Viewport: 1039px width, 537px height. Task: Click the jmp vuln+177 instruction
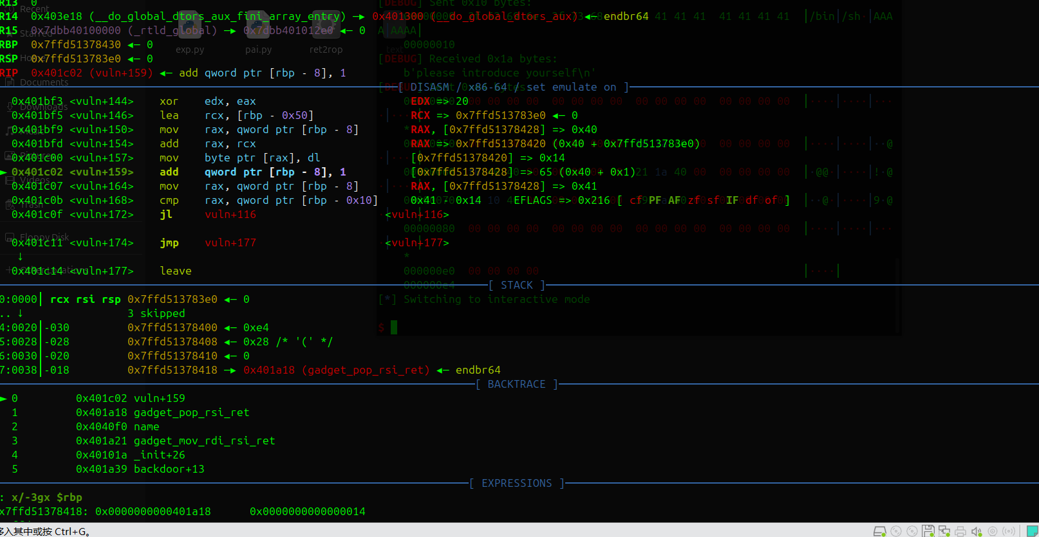tap(208, 242)
